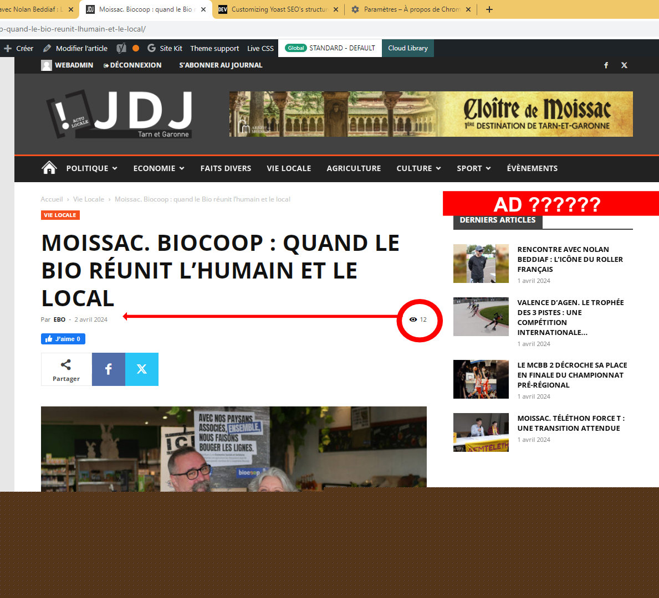
Task: Open X icon in top header
Action: click(624, 65)
